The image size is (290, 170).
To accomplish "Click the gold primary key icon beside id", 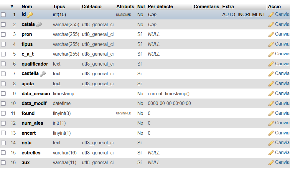I will click(30, 15).
